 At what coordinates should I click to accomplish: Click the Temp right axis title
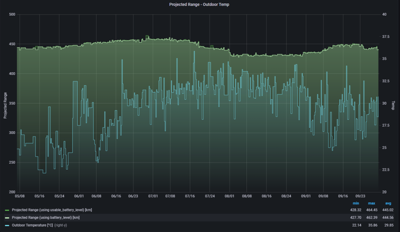coord(393,105)
